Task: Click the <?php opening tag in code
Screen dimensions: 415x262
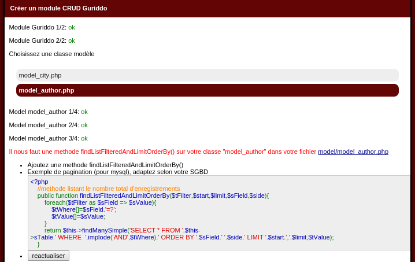Action: pos(39,182)
